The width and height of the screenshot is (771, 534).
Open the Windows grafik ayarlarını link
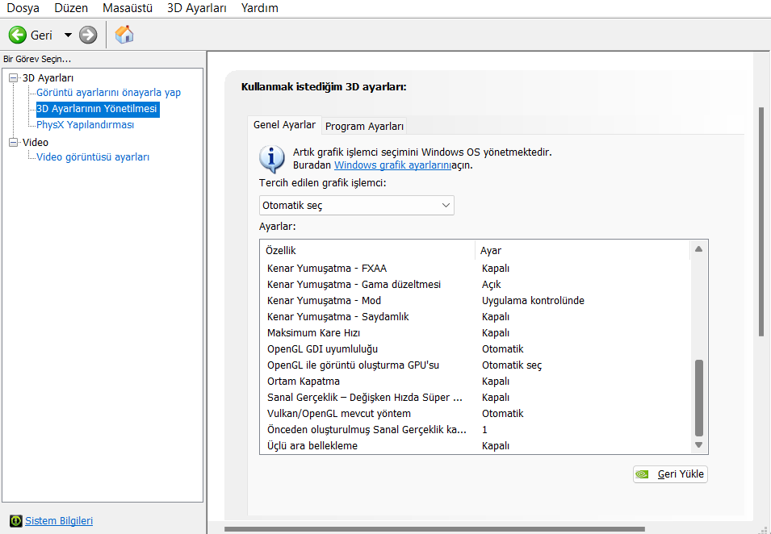[x=392, y=165]
